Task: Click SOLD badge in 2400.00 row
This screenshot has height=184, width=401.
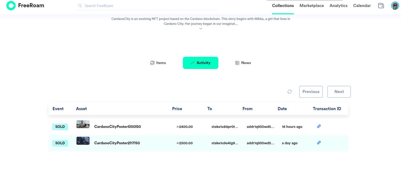Action: pos(60,127)
